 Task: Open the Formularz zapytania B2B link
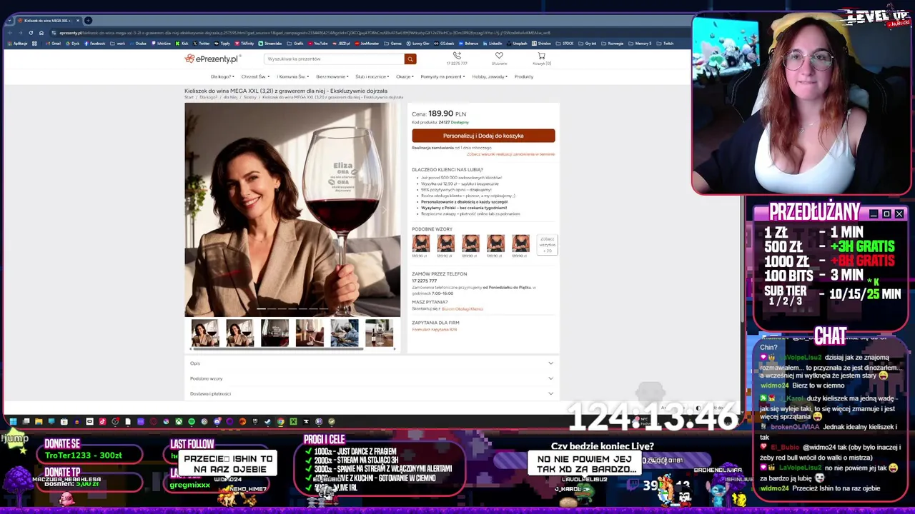[x=434, y=329]
